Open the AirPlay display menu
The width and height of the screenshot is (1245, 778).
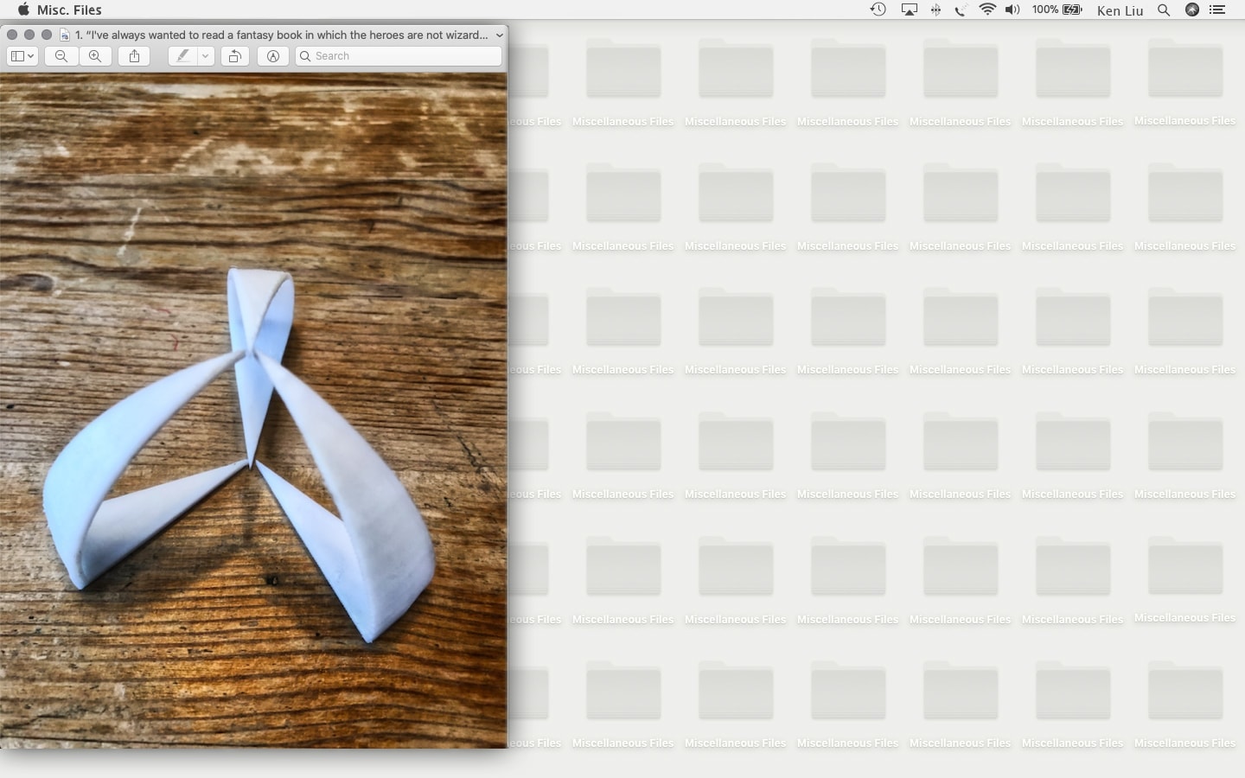point(909,10)
